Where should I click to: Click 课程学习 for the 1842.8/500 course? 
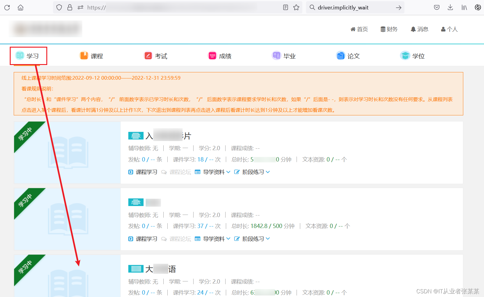point(143,239)
